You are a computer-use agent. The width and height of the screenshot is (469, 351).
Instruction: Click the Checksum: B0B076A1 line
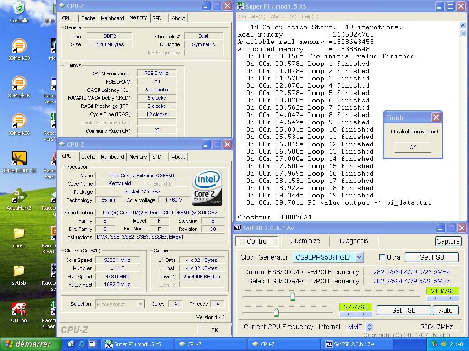click(x=275, y=217)
